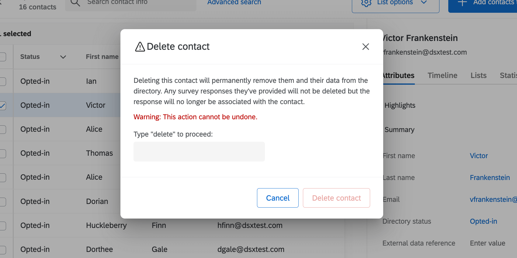Click the Victor first name link
Screen dimensions: 517x258
coord(478,156)
